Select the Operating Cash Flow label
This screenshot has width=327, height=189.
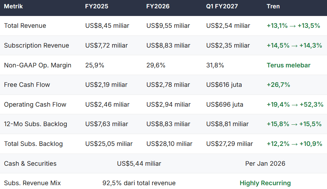coord(35,105)
